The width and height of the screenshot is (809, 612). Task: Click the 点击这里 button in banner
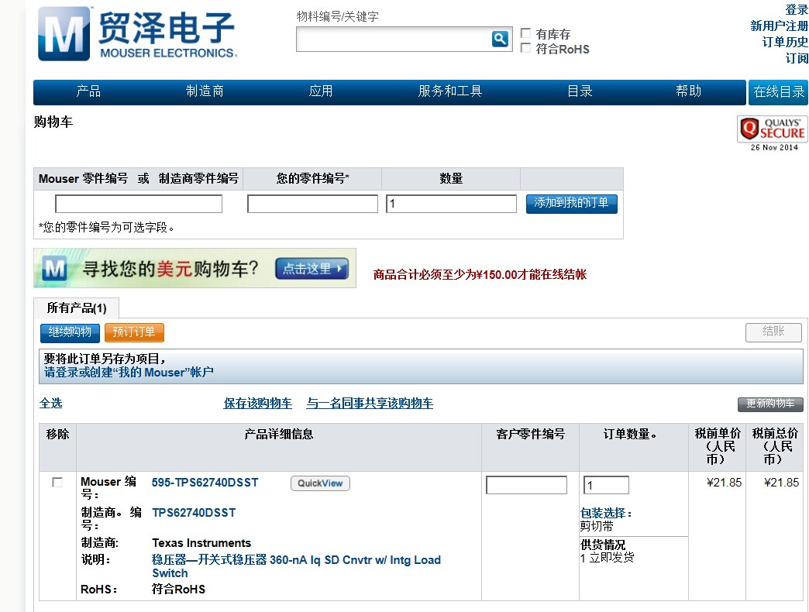[x=312, y=269]
